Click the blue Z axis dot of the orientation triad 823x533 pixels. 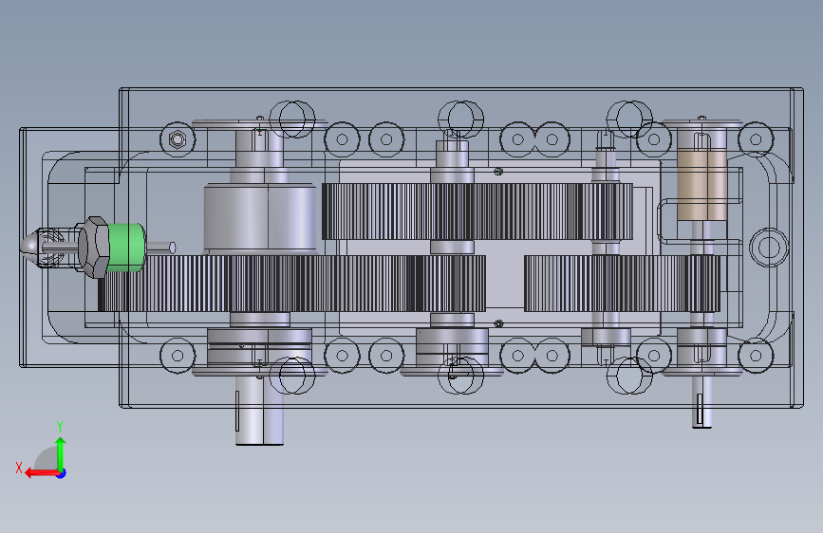(62, 473)
